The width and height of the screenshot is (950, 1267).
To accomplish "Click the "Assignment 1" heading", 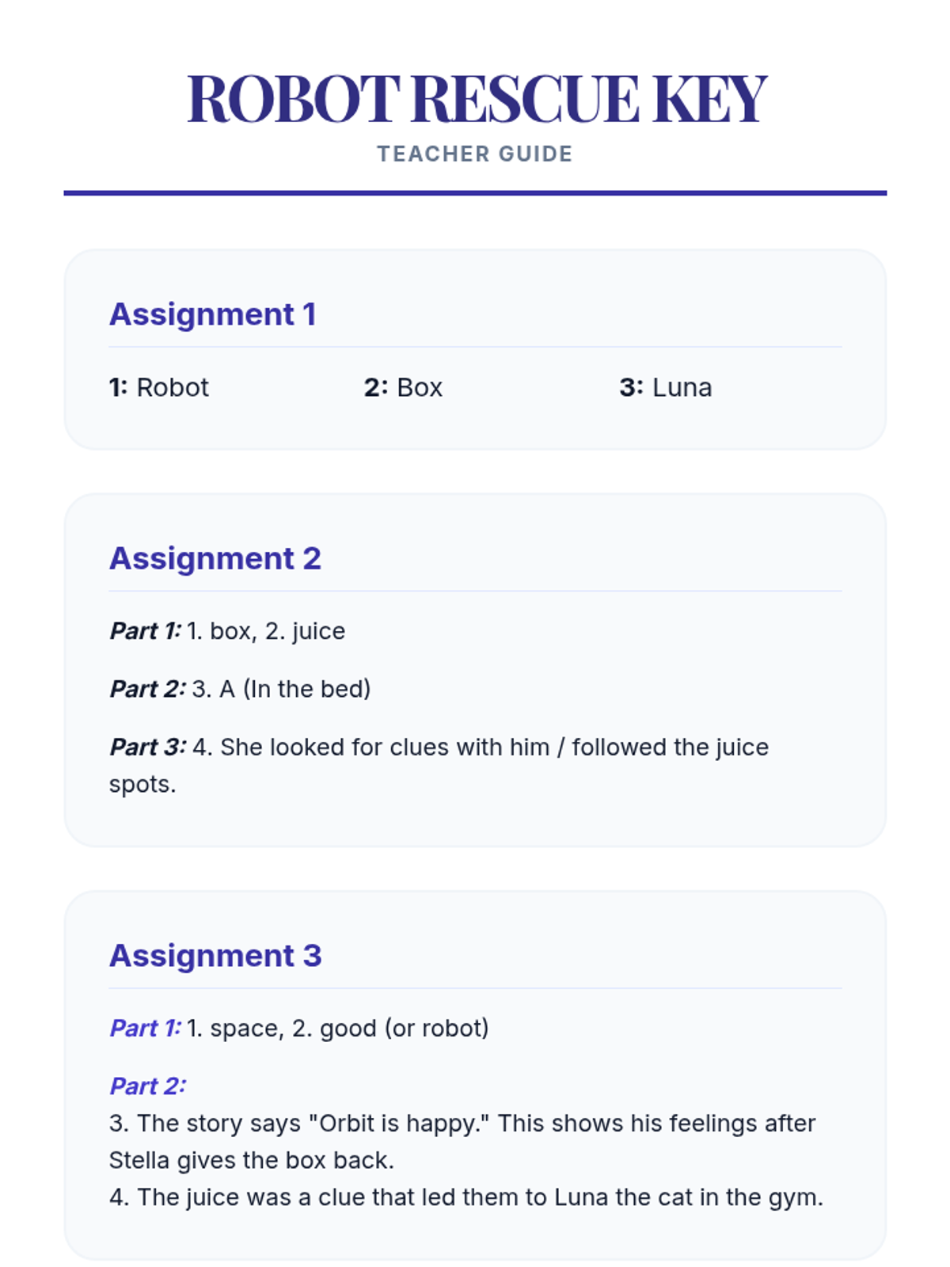I will pyautogui.click(x=212, y=314).
